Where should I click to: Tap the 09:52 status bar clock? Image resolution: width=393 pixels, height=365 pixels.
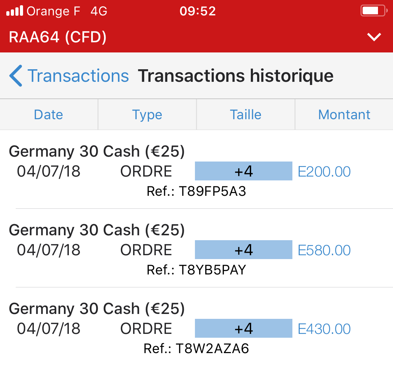pyautogui.click(x=198, y=12)
